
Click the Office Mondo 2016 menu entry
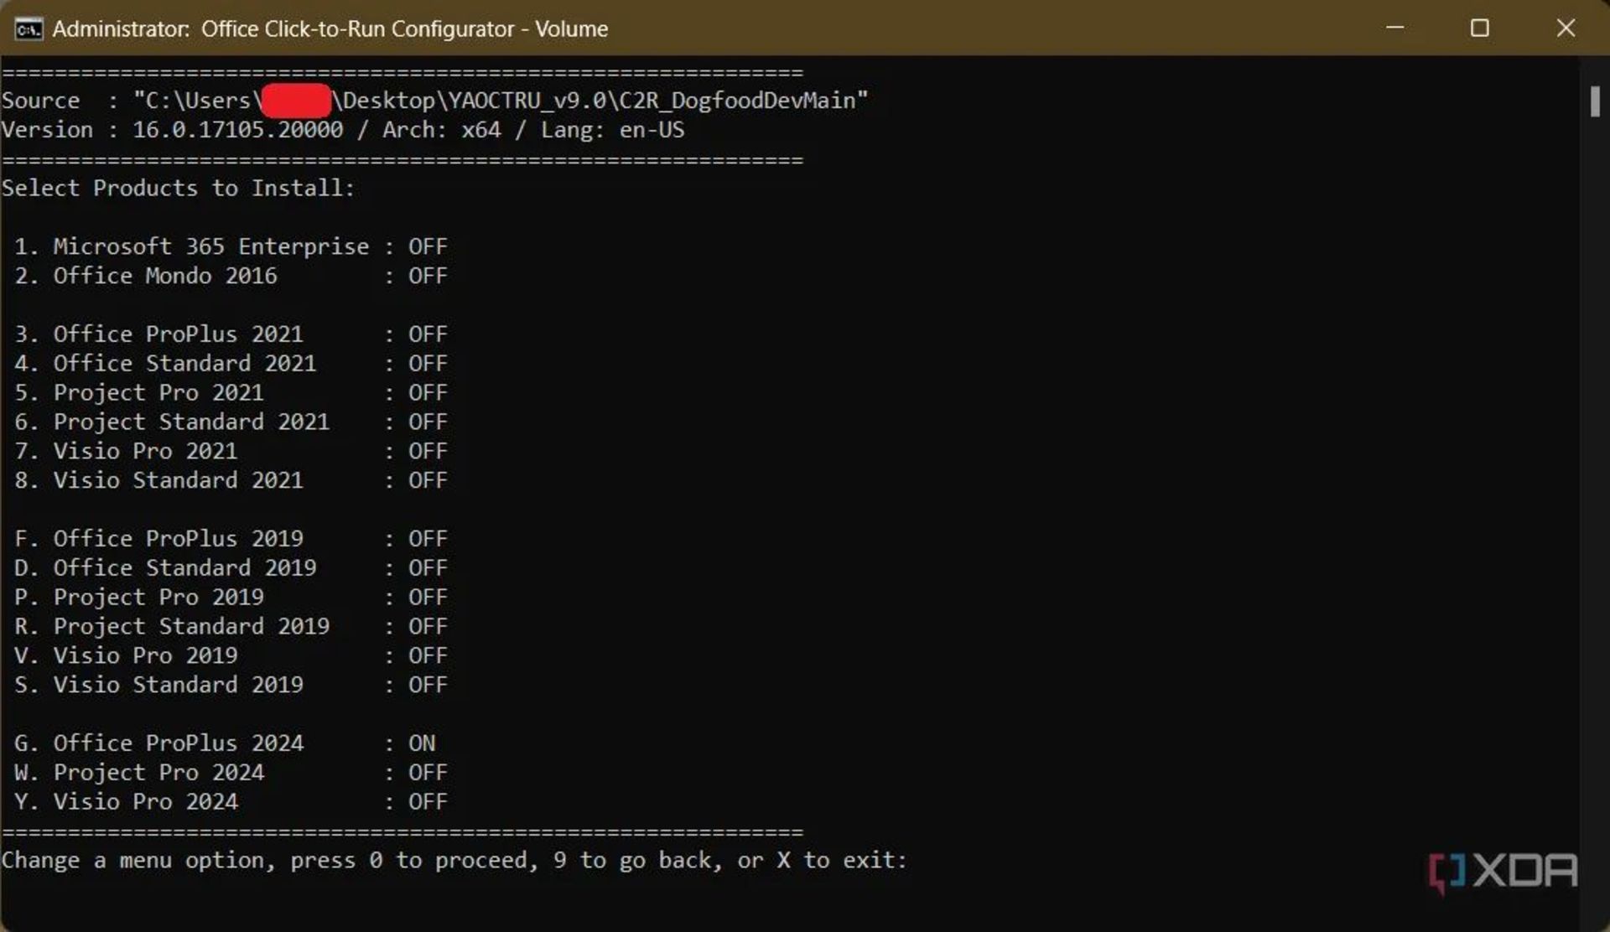pyautogui.click(x=164, y=276)
